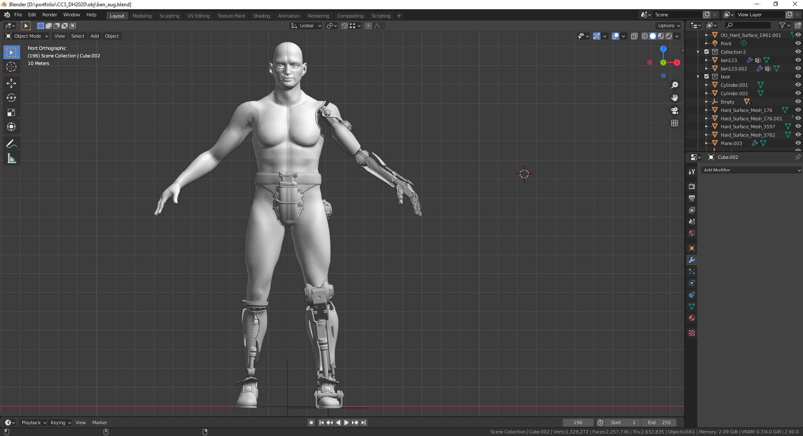Image resolution: width=803 pixels, height=436 pixels.
Task: Open Object properties tab
Action: tap(692, 248)
